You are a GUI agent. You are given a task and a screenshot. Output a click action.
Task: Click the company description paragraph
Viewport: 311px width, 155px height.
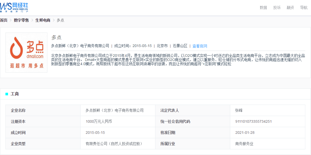pos(178,60)
